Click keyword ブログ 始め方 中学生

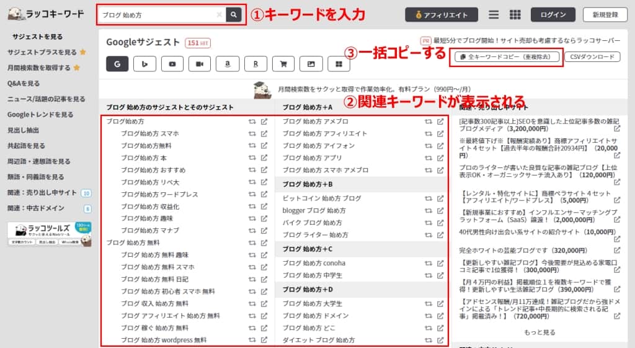coord(313,275)
